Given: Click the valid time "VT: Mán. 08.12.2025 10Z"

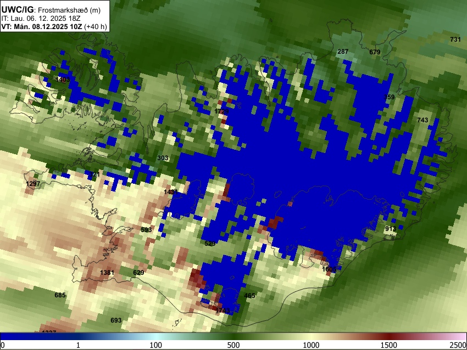Looking at the screenshot, I should click(x=42, y=27).
